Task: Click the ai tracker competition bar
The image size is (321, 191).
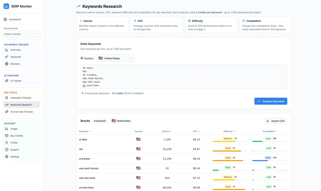Action: [x=270, y=161]
